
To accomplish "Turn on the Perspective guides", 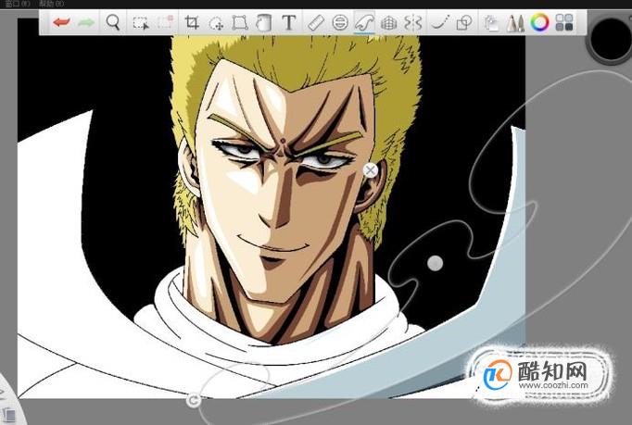I will tap(388, 23).
